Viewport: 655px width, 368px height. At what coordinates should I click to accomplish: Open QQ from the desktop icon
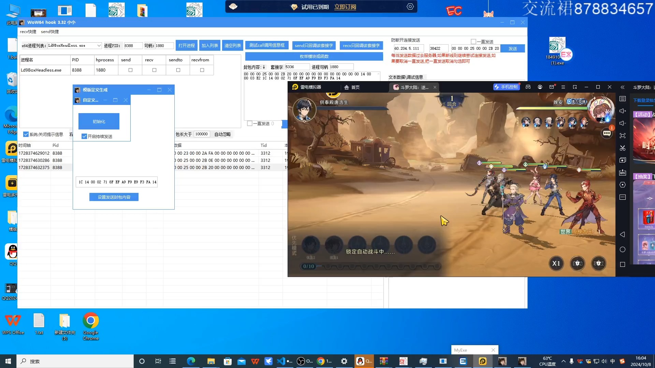[13, 255]
